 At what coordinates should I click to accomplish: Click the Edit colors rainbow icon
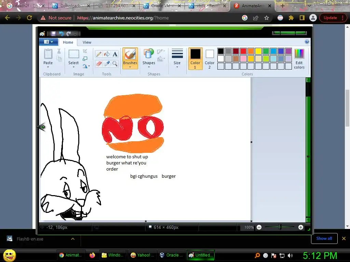tap(299, 54)
